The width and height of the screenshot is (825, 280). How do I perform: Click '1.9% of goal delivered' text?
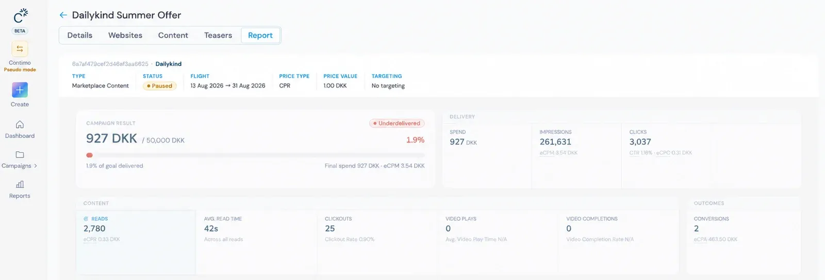pyautogui.click(x=114, y=166)
